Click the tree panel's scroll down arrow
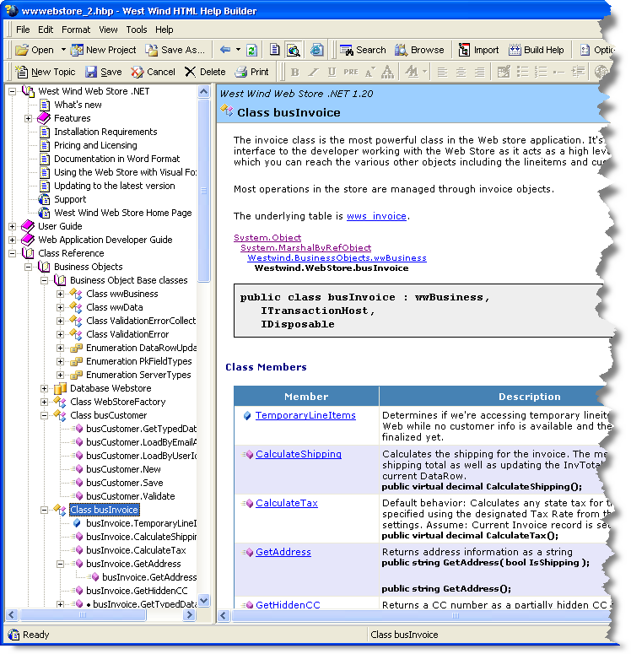 203,601
